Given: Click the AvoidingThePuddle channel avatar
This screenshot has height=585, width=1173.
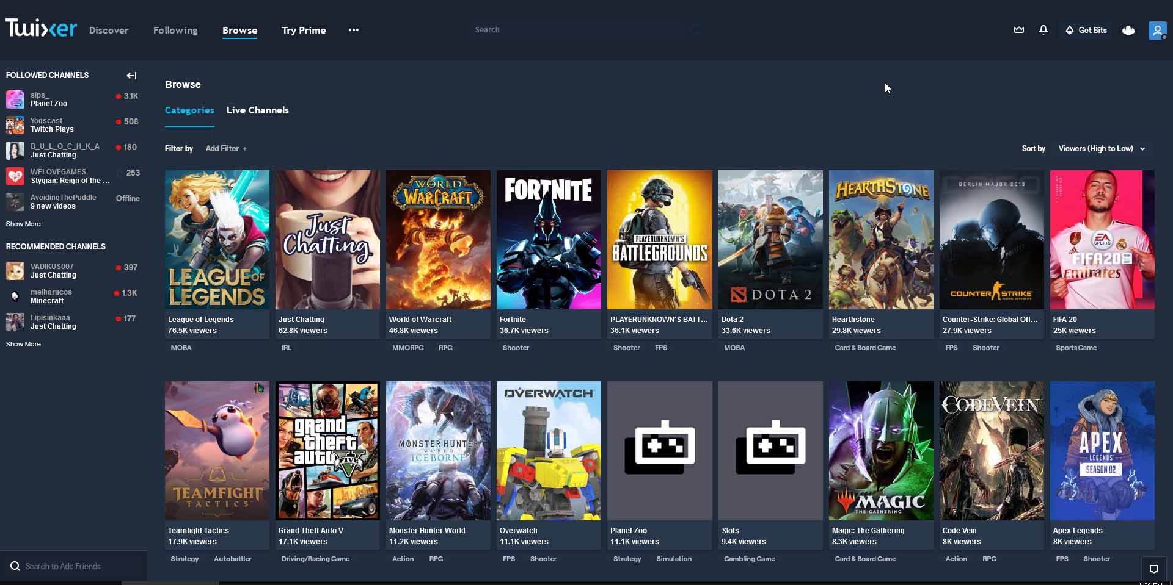Looking at the screenshot, I should 15,202.
